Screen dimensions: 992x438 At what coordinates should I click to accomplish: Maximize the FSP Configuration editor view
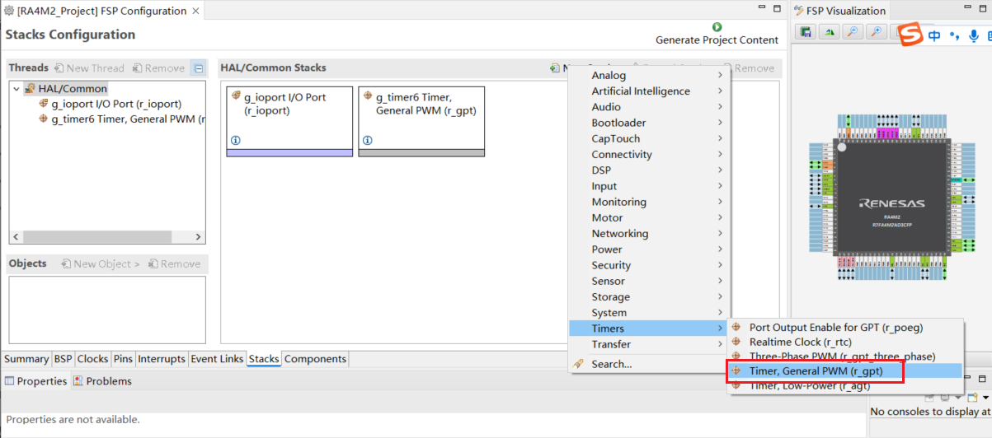point(778,8)
